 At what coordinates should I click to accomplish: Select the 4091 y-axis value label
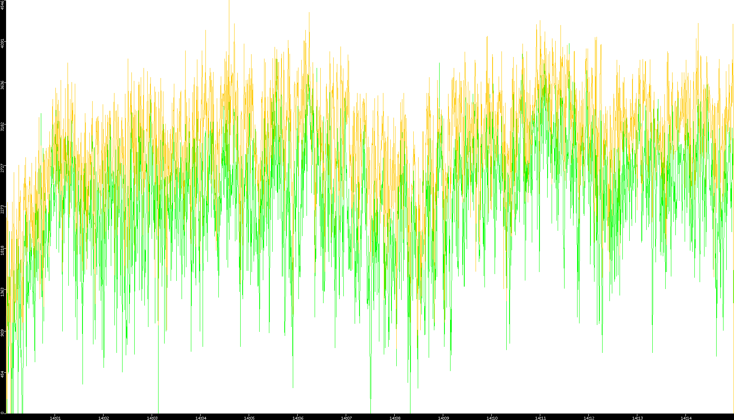coord(2,43)
